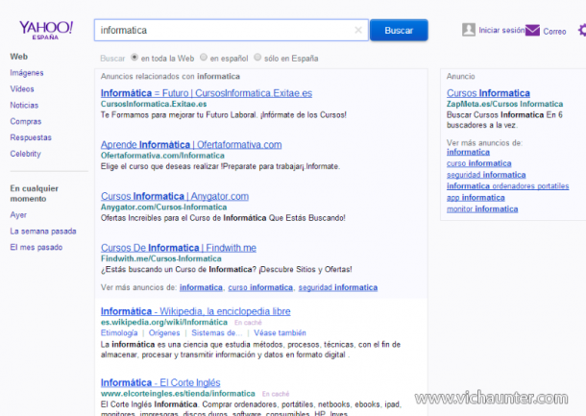This screenshot has width=586, height=416.
Task: Click 'es.wikipedia.org/wiki/Informática' green URL
Action: pyautogui.click(x=163, y=322)
